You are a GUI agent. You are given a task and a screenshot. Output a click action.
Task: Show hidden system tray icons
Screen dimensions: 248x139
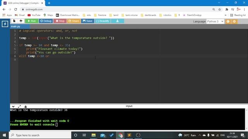pos(200,135)
